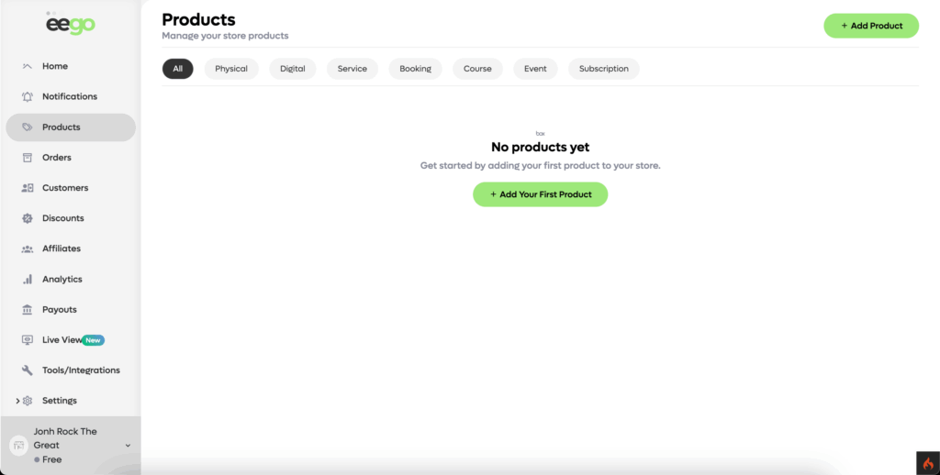Open Live View from the sidebar

pos(62,340)
